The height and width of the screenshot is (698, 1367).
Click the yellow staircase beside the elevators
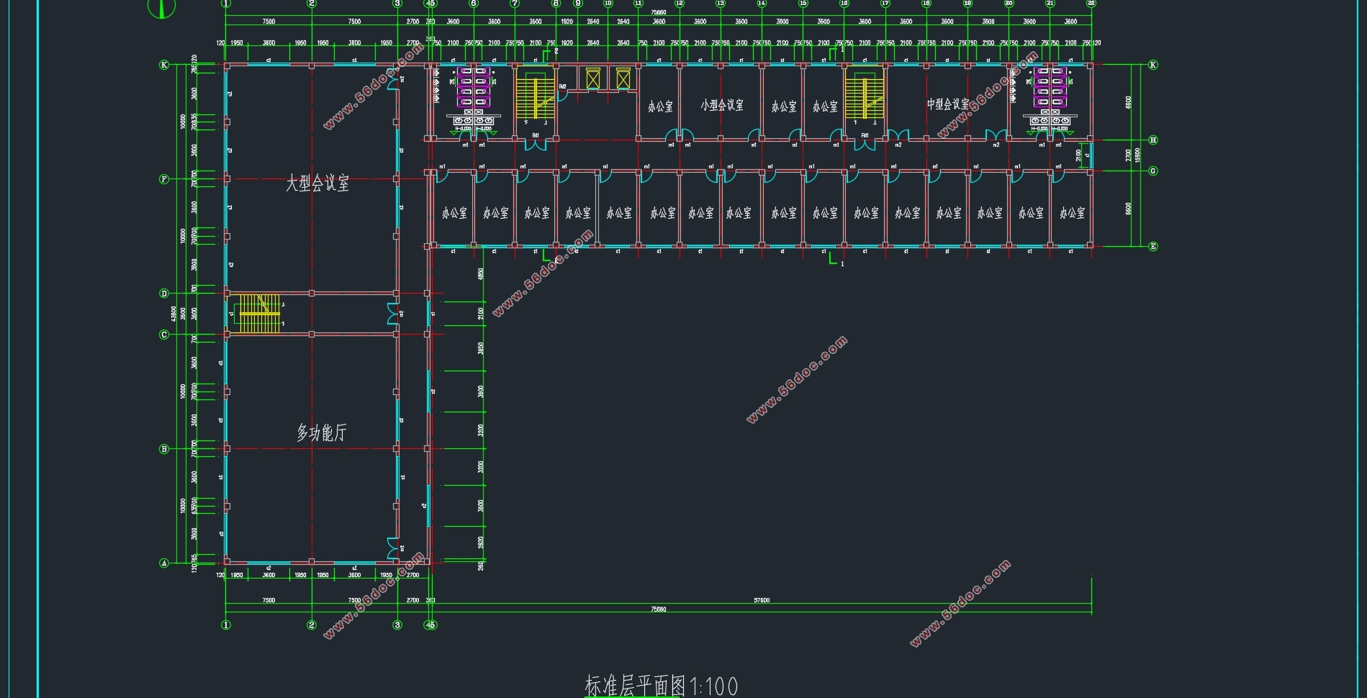tap(535, 94)
